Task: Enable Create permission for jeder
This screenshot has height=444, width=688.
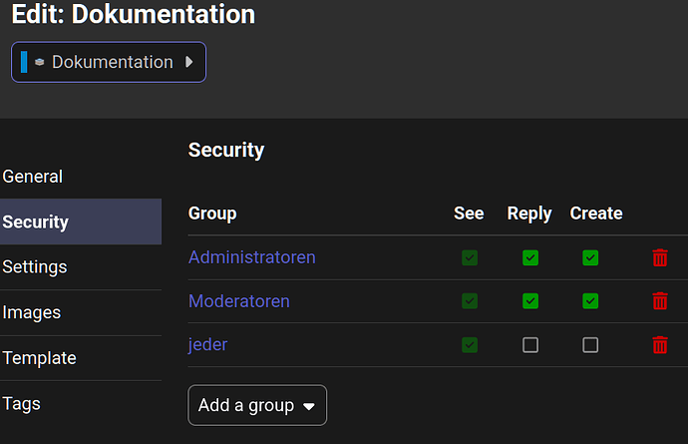Action: click(x=590, y=345)
